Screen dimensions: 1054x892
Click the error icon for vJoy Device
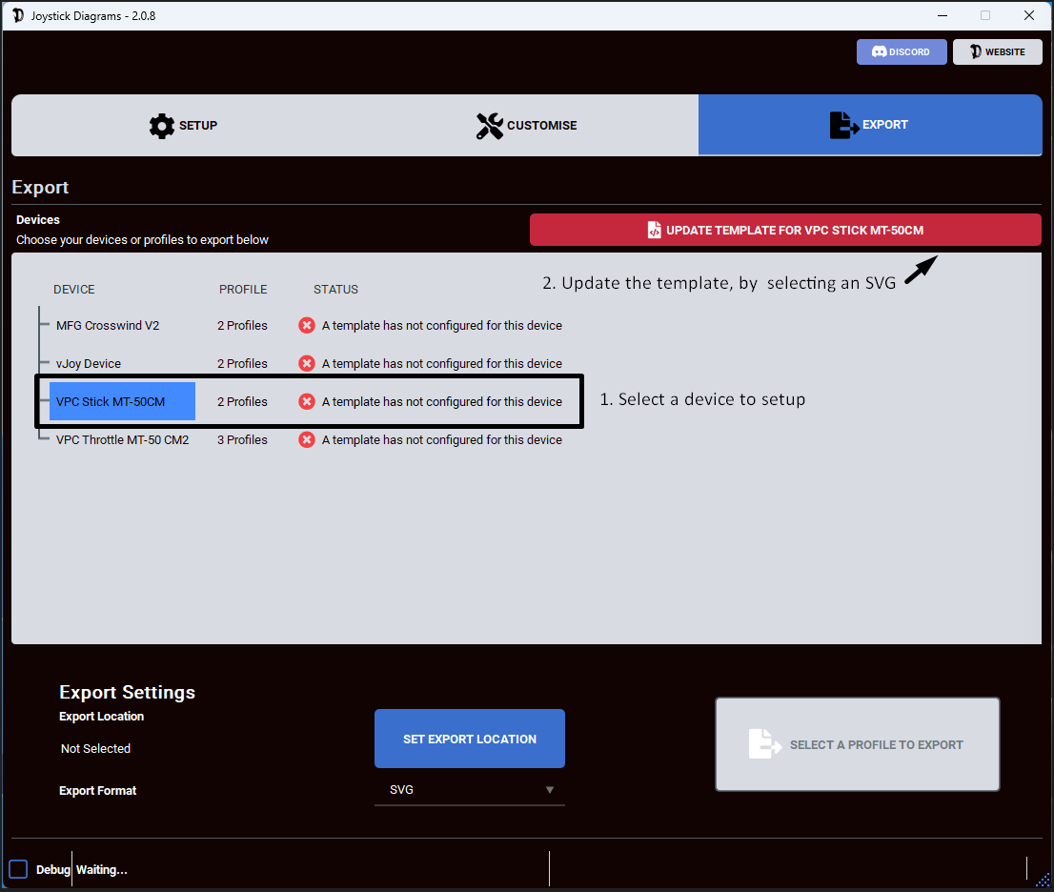pos(307,364)
